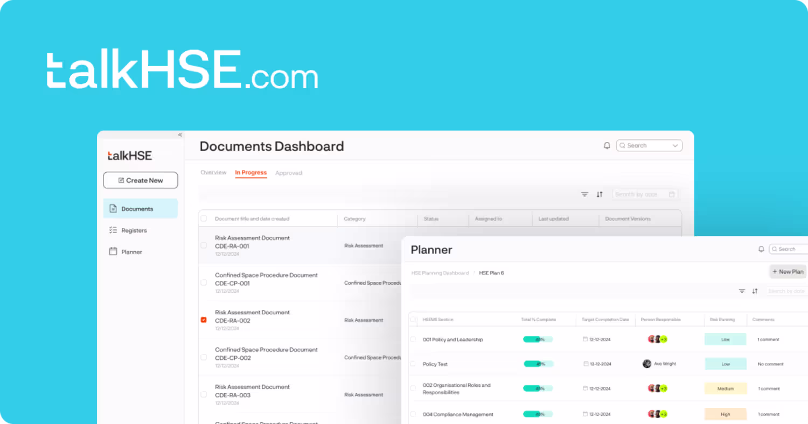Focus the Search field in Documents Dashboard header

point(649,145)
